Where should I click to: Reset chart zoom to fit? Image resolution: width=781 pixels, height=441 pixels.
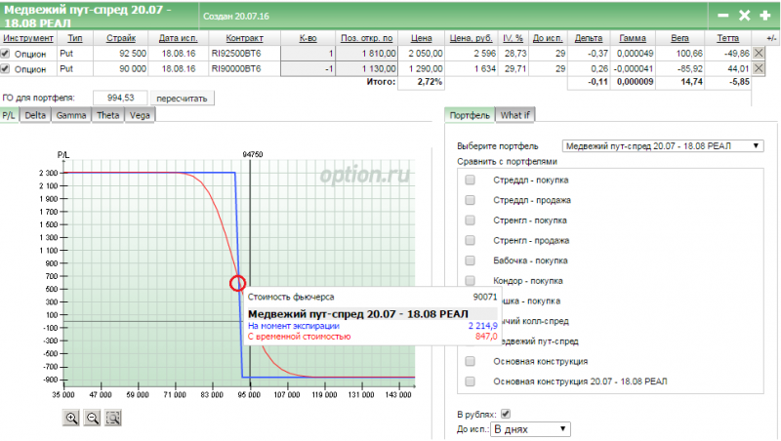[113, 418]
